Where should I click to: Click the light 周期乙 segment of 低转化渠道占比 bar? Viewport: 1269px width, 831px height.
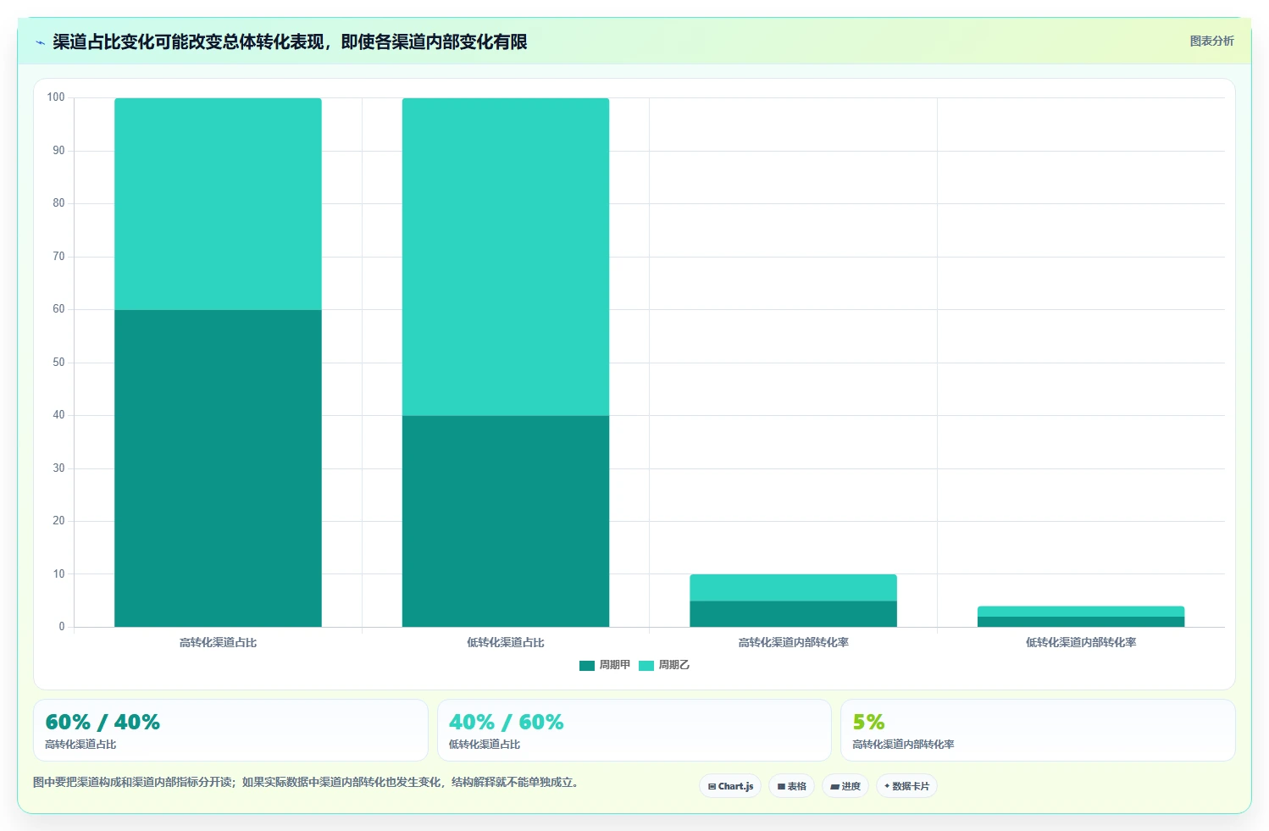click(506, 257)
